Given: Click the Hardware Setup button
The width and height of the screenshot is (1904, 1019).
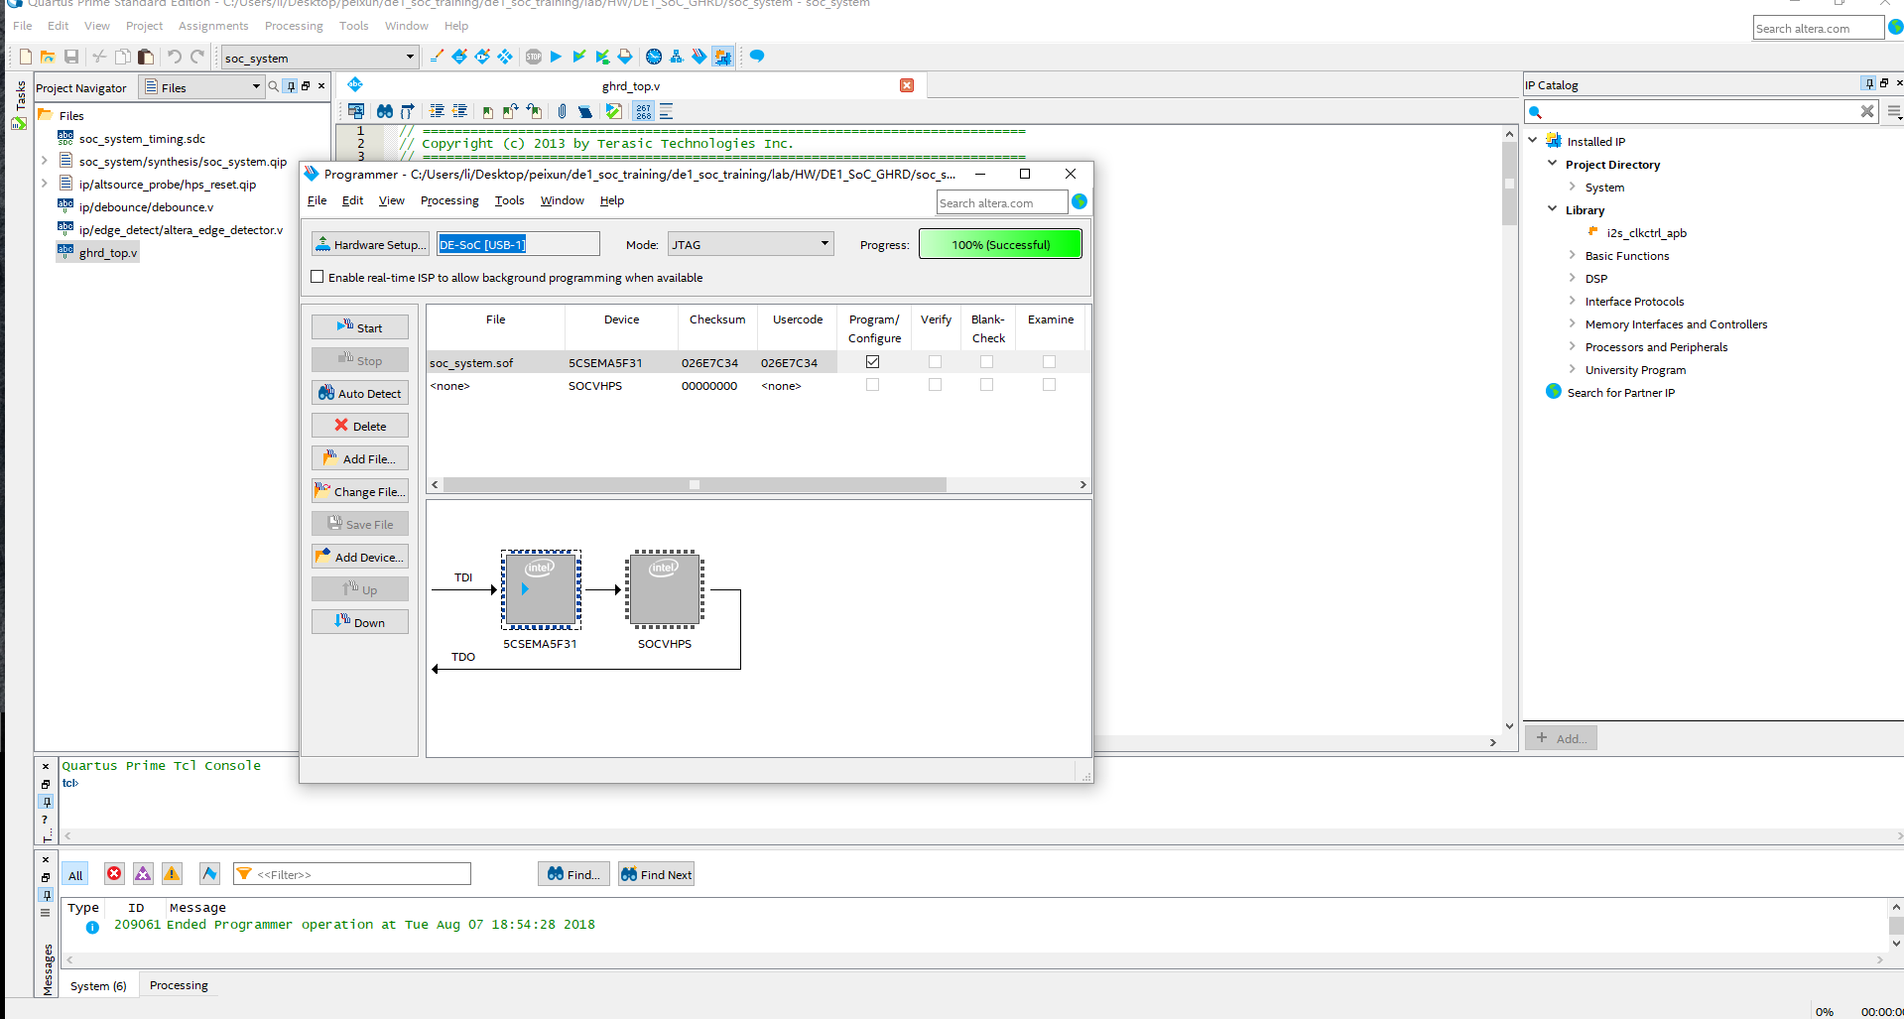Looking at the screenshot, I should [370, 244].
